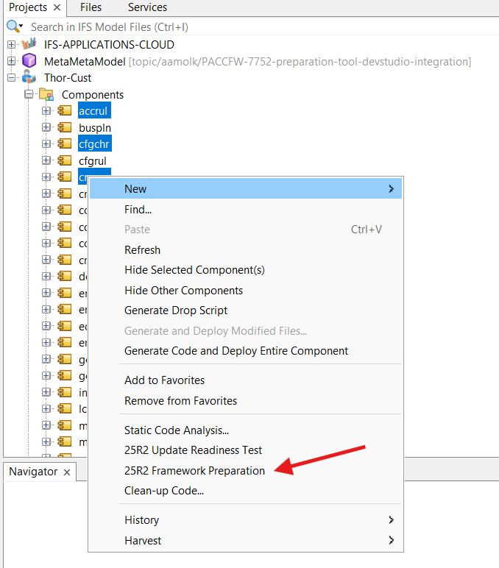The height and width of the screenshot is (568, 499).
Task: Collapse the Thor-Cust project node
Action: 11,78
